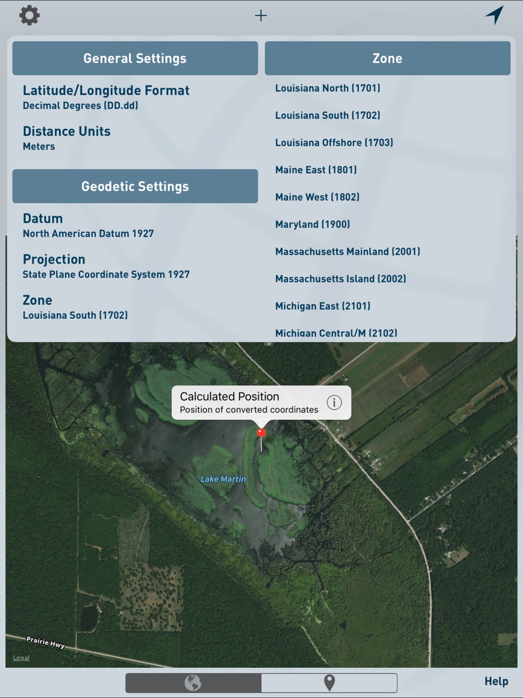523x698 pixels.
Task: Open the settings gear icon
Action: (29, 15)
